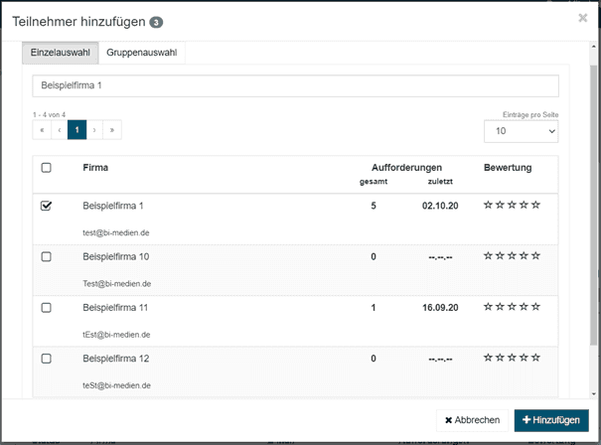This screenshot has height=445, width=601.
Task: Close the Teilnehmer hinzufügen dialog
Action: (582, 18)
